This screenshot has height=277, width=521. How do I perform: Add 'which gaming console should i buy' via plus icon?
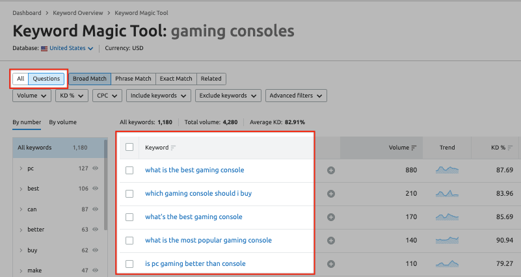point(331,194)
